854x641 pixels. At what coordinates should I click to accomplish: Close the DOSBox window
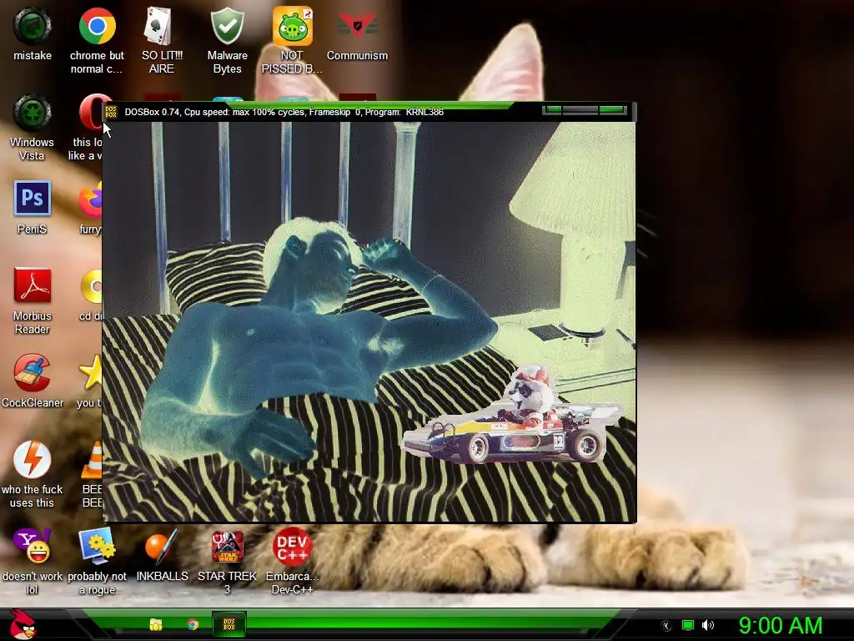coord(612,111)
